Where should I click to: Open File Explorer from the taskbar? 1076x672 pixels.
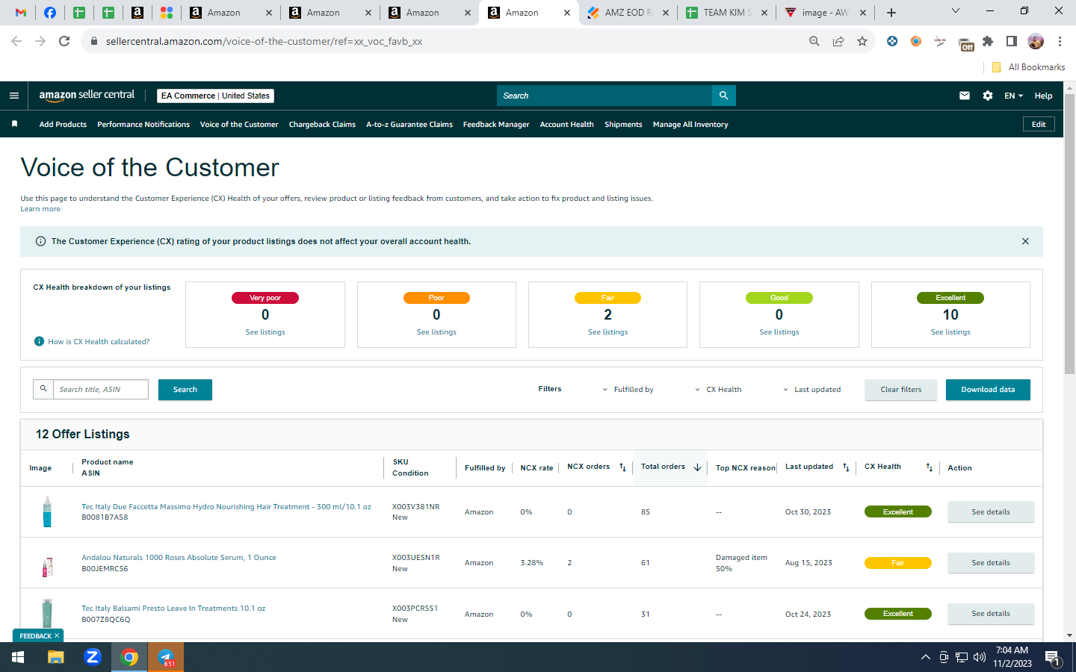(56, 657)
